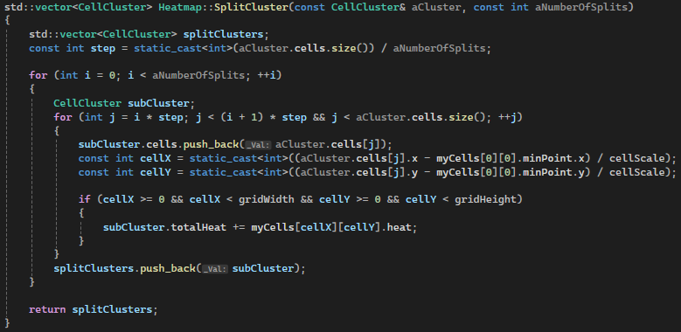Click the outer for loop keyword
681x332 pixels.
click(x=38, y=75)
